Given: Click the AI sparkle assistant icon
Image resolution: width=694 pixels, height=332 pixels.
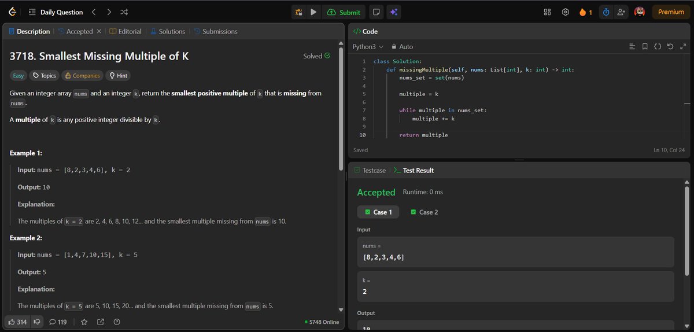Looking at the screenshot, I should pyautogui.click(x=394, y=12).
